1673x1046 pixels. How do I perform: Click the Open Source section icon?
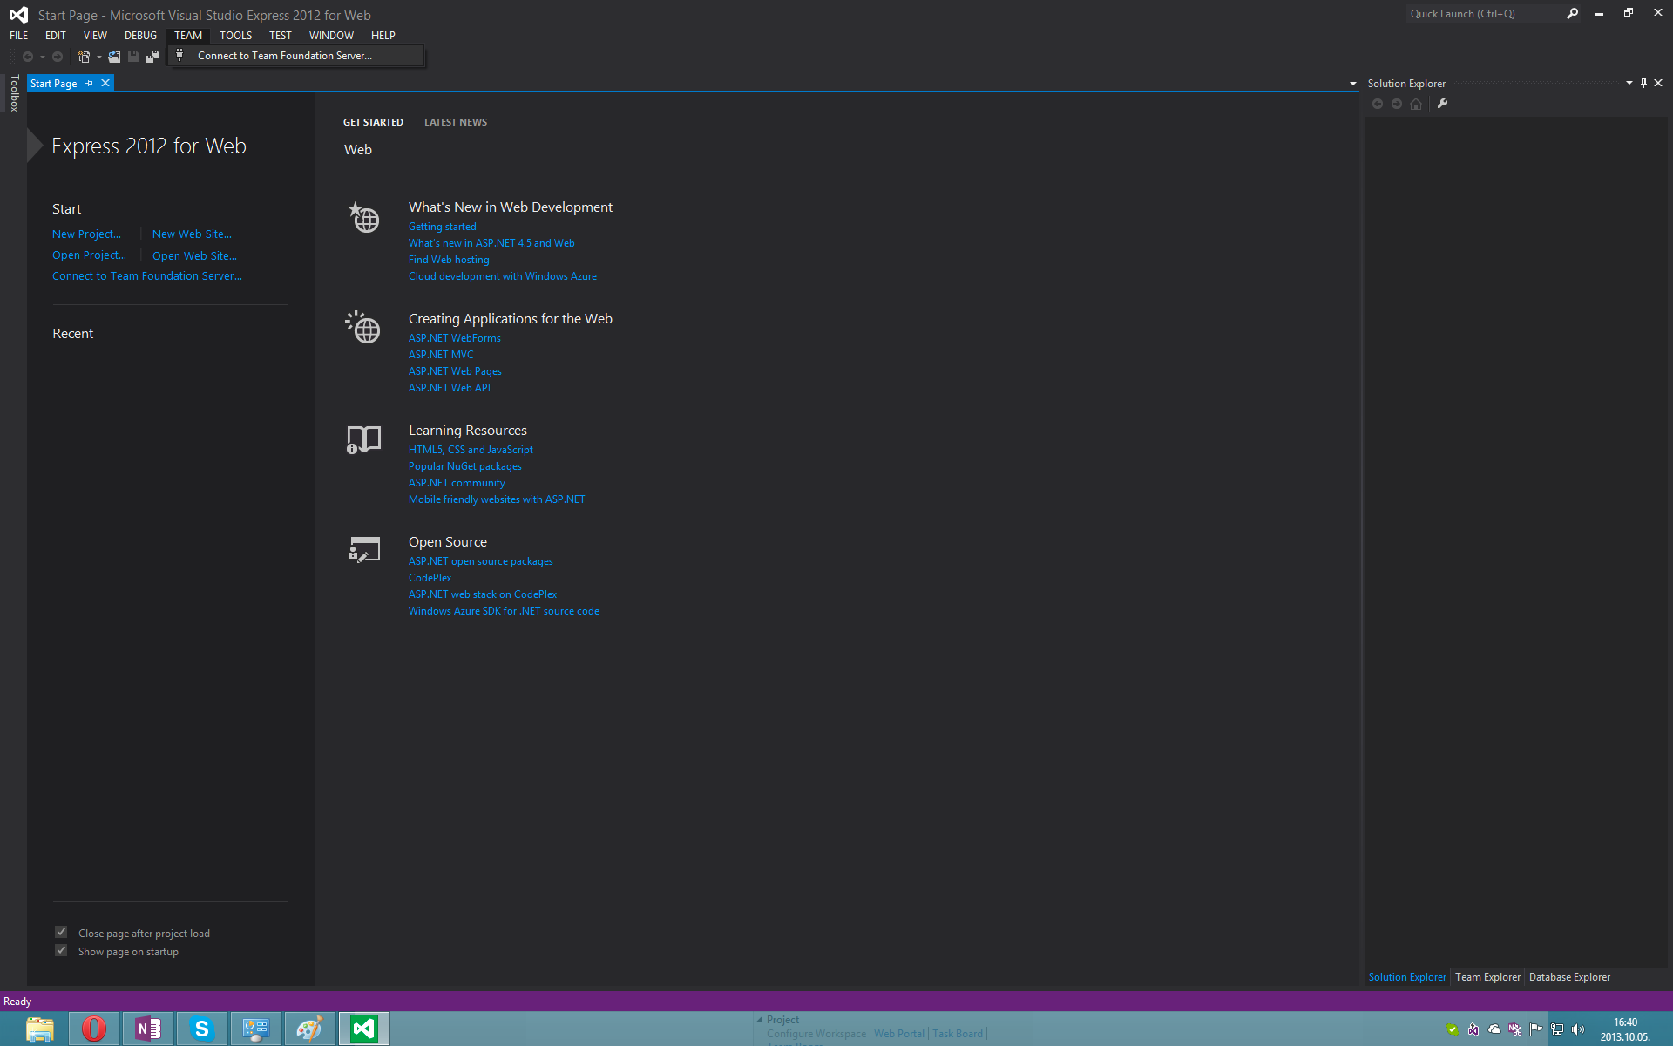[x=364, y=549]
